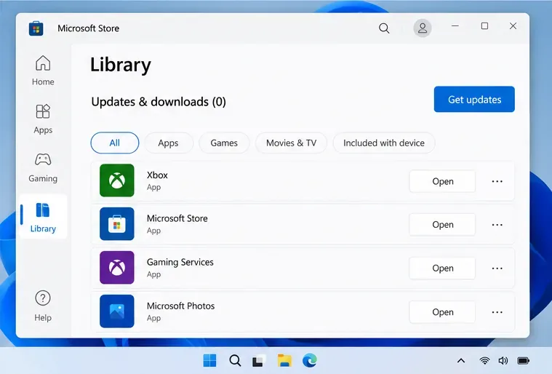This screenshot has height=374, width=552.
Task: Filter library by Apps
Action: (x=168, y=143)
